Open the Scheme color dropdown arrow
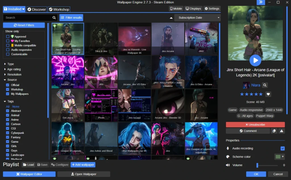291x180 pixels. pyautogui.click(x=283, y=157)
